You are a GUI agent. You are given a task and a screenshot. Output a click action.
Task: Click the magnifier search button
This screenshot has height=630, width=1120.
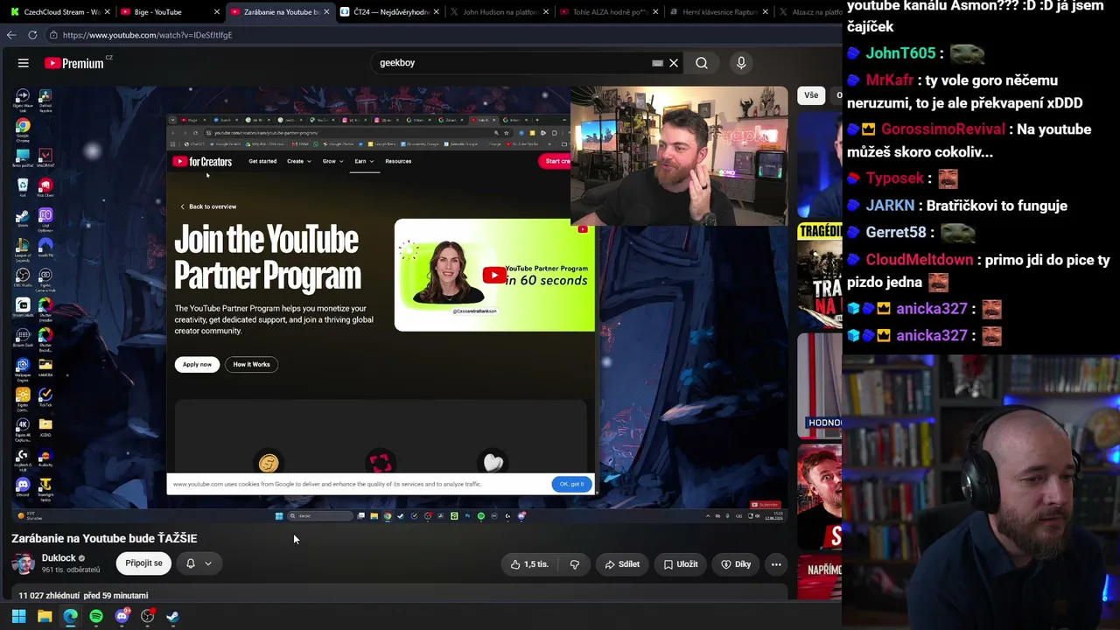coord(702,63)
